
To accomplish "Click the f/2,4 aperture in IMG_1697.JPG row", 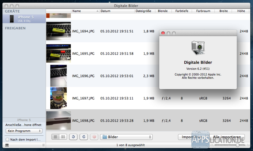I will click(166, 98).
